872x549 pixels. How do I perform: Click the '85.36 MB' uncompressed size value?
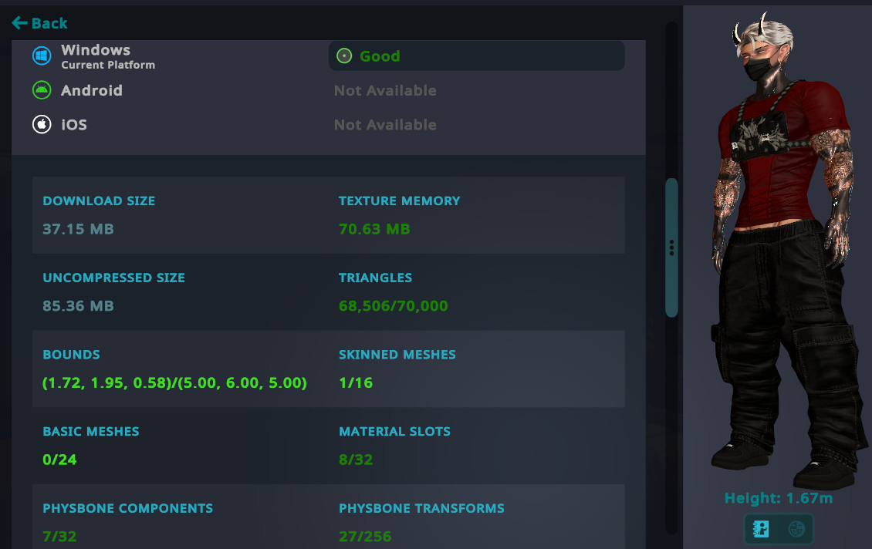[x=79, y=305]
